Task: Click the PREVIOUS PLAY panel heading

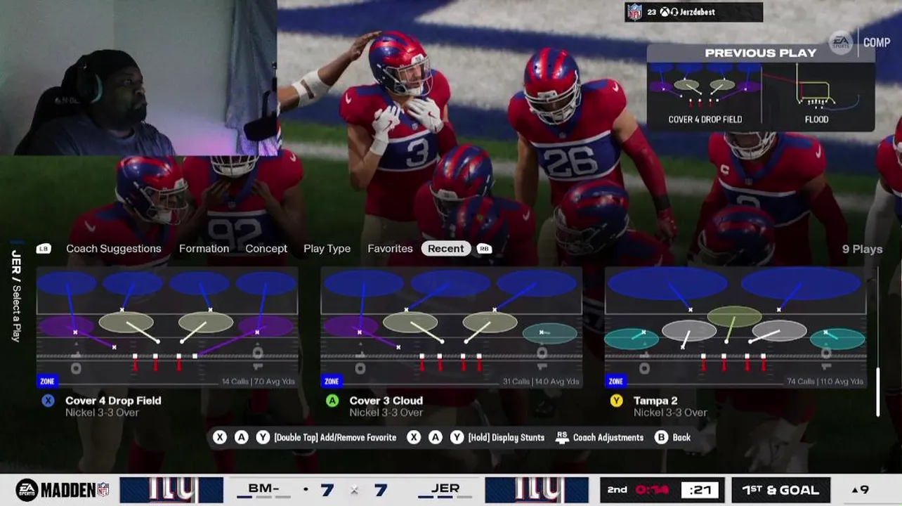Action: [761, 53]
